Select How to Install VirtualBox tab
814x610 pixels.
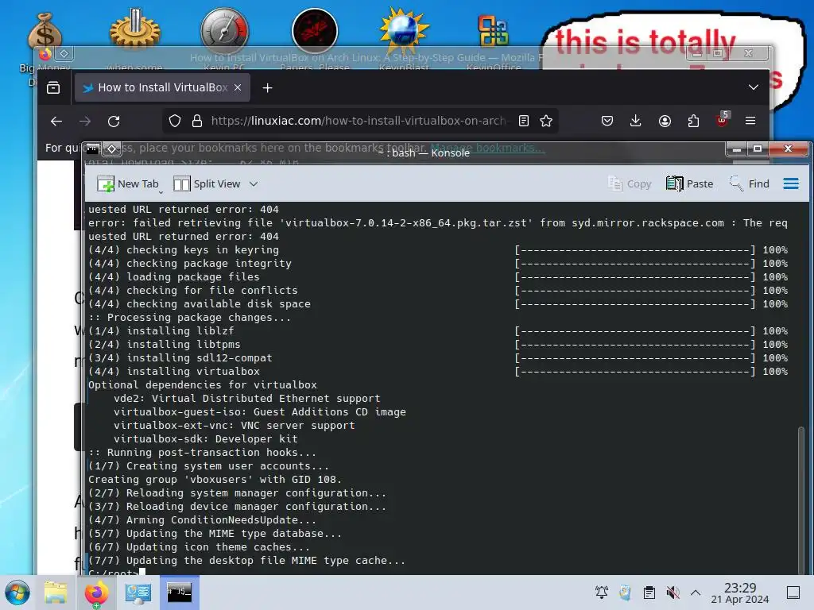(x=162, y=87)
